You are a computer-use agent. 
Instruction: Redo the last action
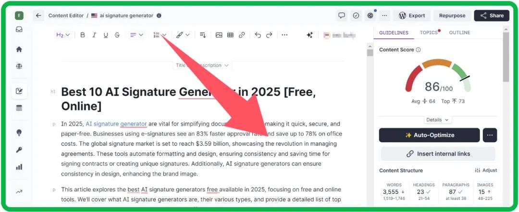270,35
